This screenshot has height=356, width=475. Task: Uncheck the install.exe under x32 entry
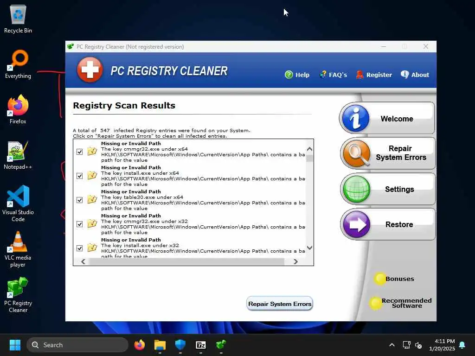[x=79, y=248]
